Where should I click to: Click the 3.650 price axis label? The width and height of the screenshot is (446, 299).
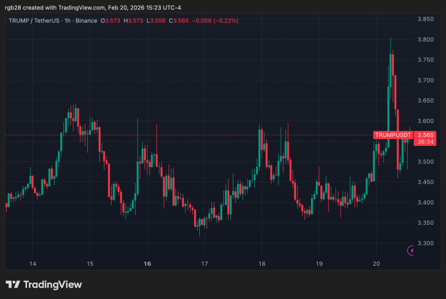(x=425, y=101)
